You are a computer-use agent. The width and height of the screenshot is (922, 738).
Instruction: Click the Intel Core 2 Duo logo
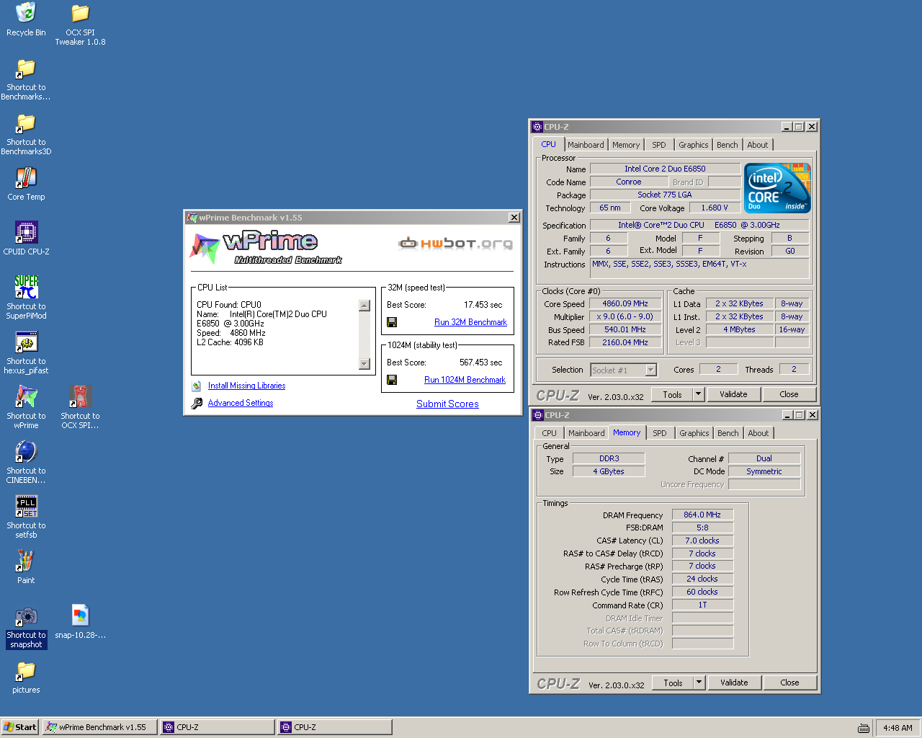point(778,187)
